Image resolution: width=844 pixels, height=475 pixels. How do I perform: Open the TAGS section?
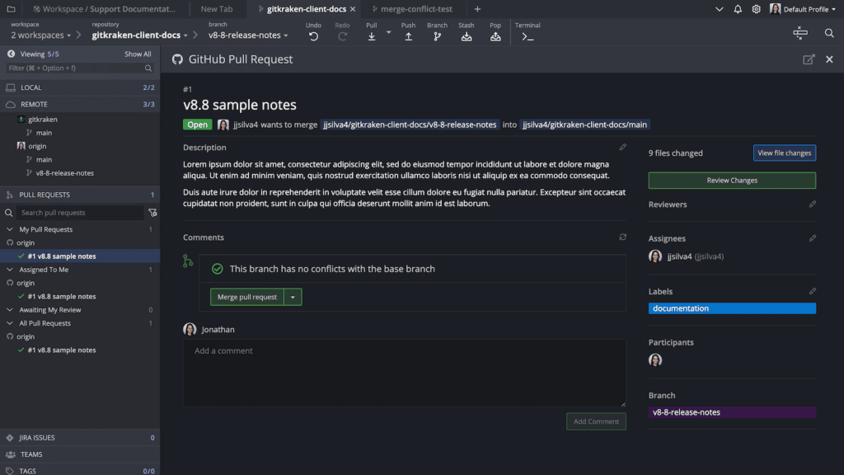tap(80, 471)
